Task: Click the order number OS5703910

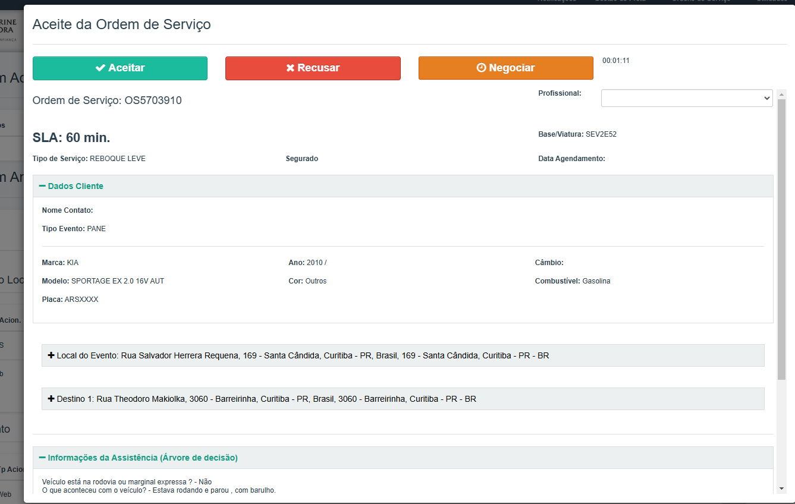Action: [153, 100]
